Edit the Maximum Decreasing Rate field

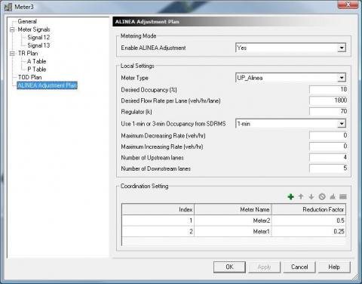329,135
